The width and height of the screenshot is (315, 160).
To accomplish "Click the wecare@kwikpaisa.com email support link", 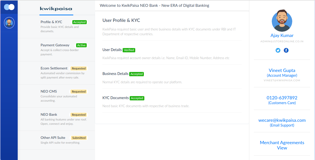I will pos(282,120).
